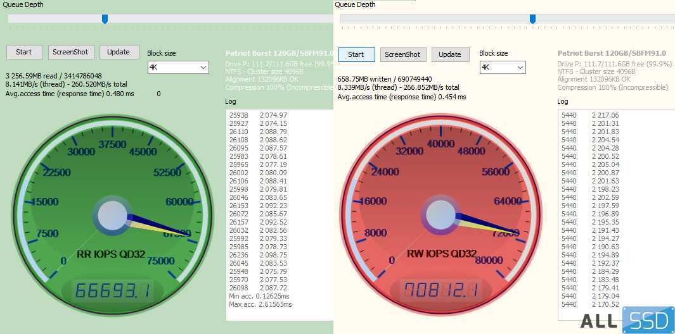
Task: Click the 'RR IOPS QD32' gauge label
Action: click(111, 255)
